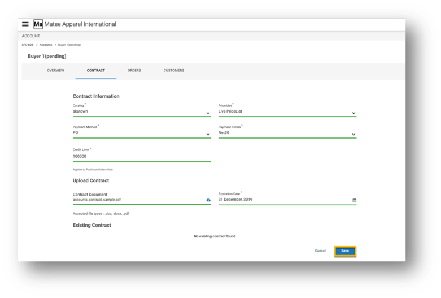Click into the Credit Limit field

tap(142, 156)
